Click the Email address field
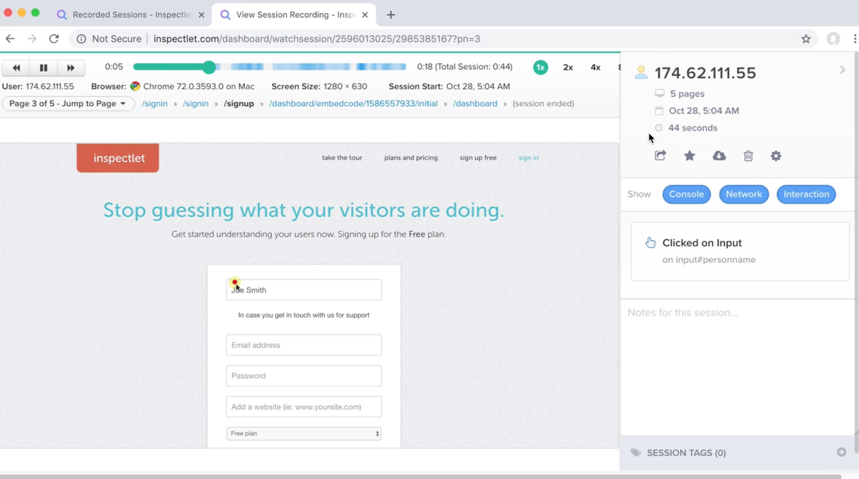 [x=304, y=345]
